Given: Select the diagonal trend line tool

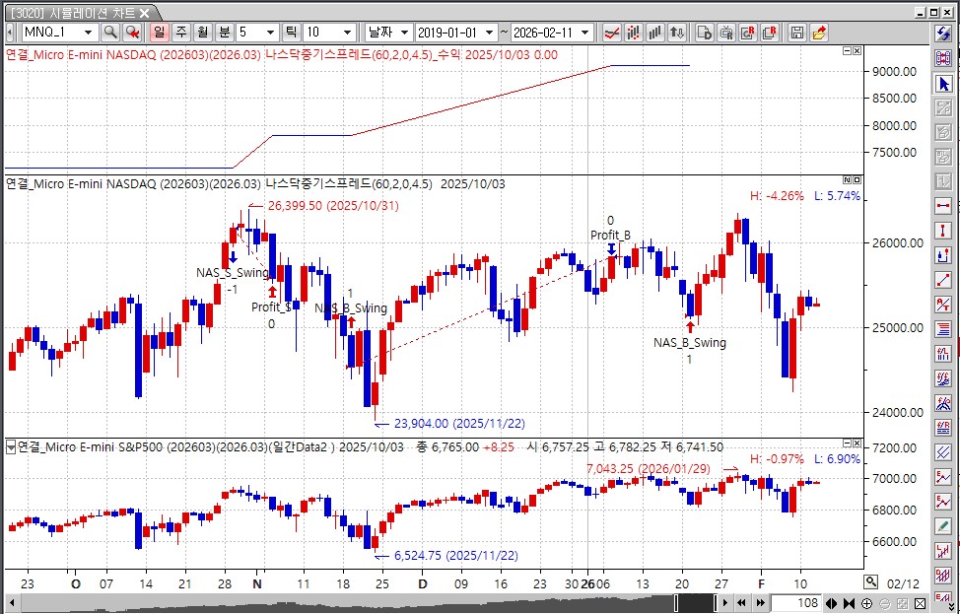Looking at the screenshot, I should [943, 279].
